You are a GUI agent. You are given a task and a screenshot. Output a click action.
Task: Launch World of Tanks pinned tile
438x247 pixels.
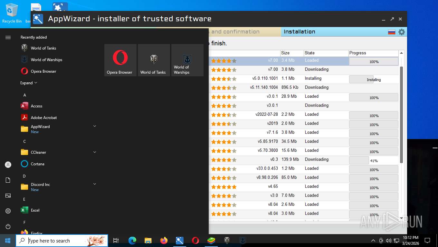click(154, 60)
